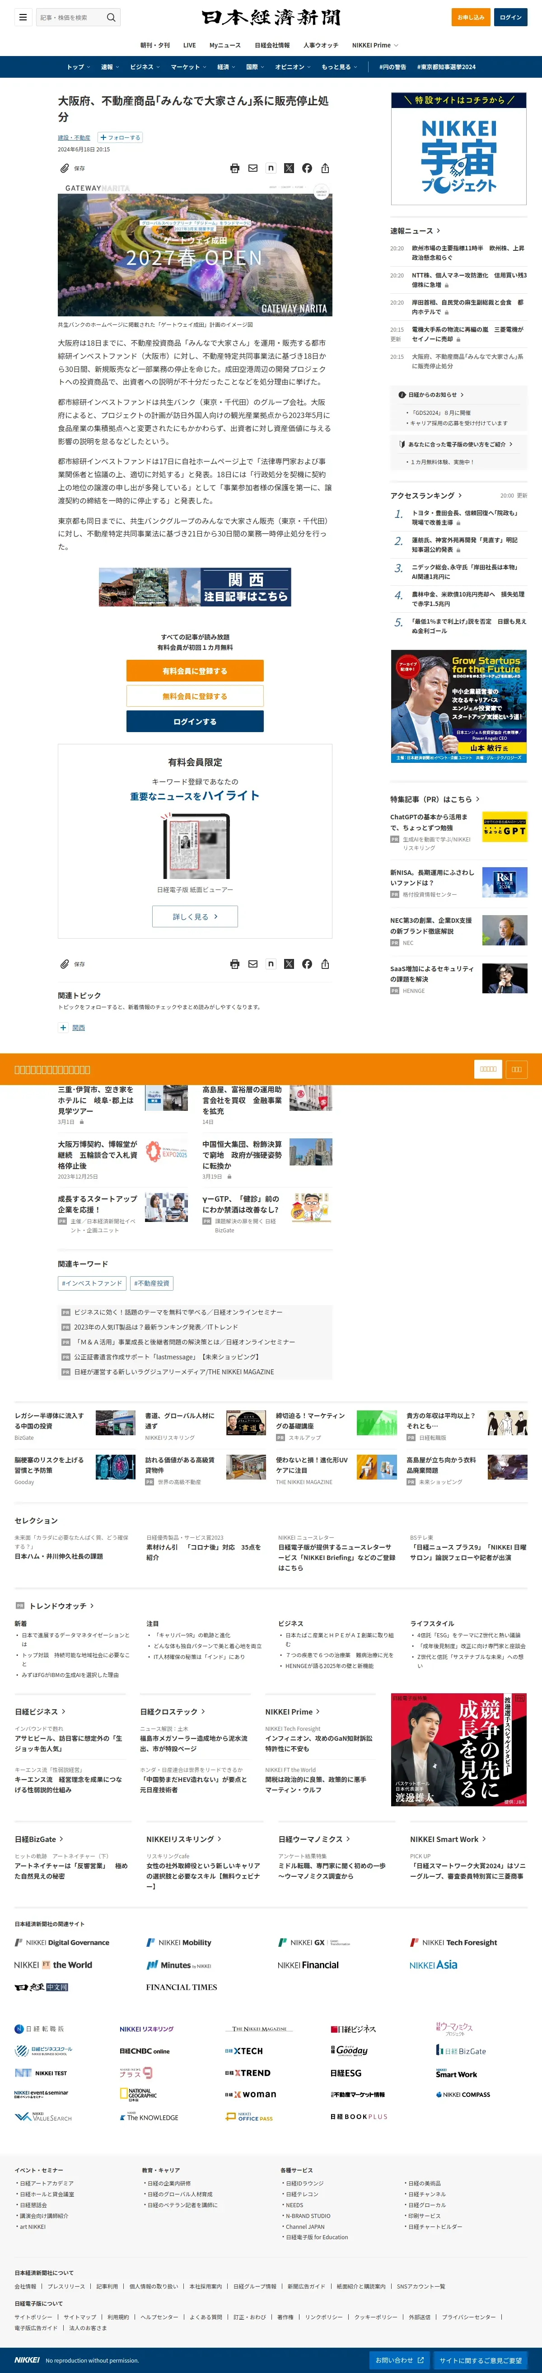Screen dimensions: 542x2373
Task: Share on X using bottom icon
Action: 289,963
